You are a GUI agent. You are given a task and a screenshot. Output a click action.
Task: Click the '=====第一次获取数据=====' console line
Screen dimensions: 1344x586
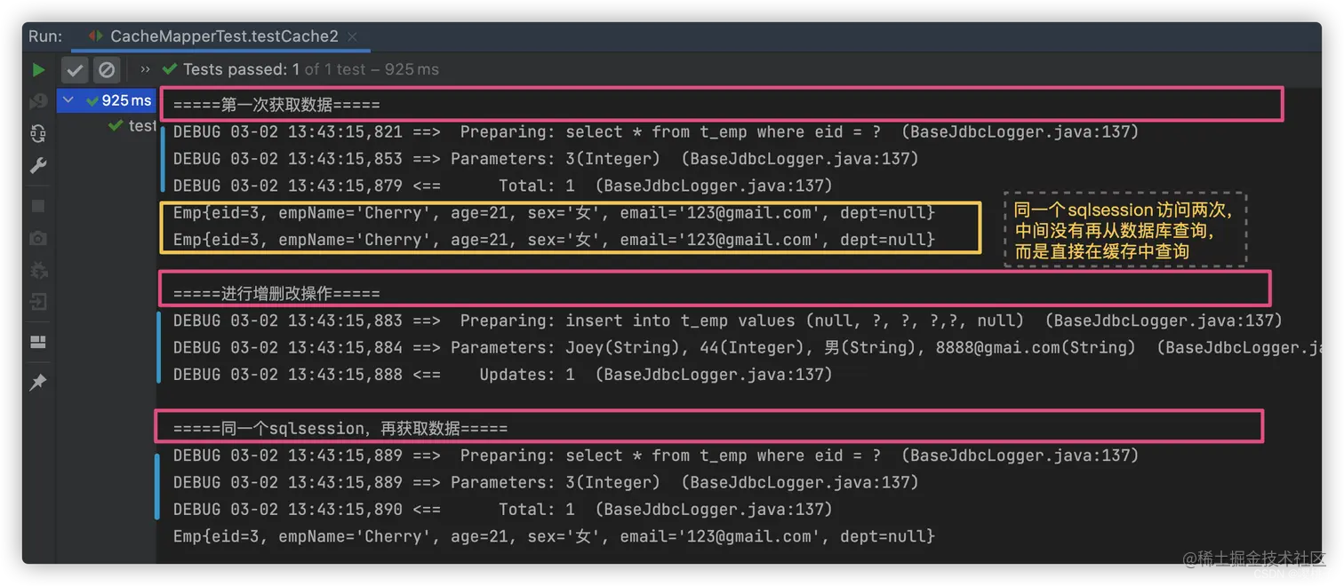pos(276,105)
